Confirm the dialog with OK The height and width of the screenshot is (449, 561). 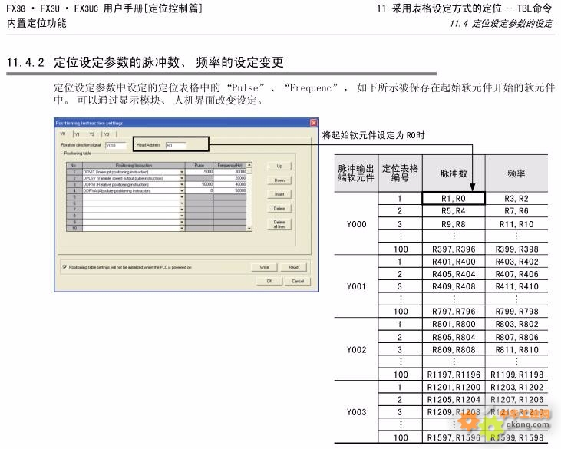click(x=269, y=281)
